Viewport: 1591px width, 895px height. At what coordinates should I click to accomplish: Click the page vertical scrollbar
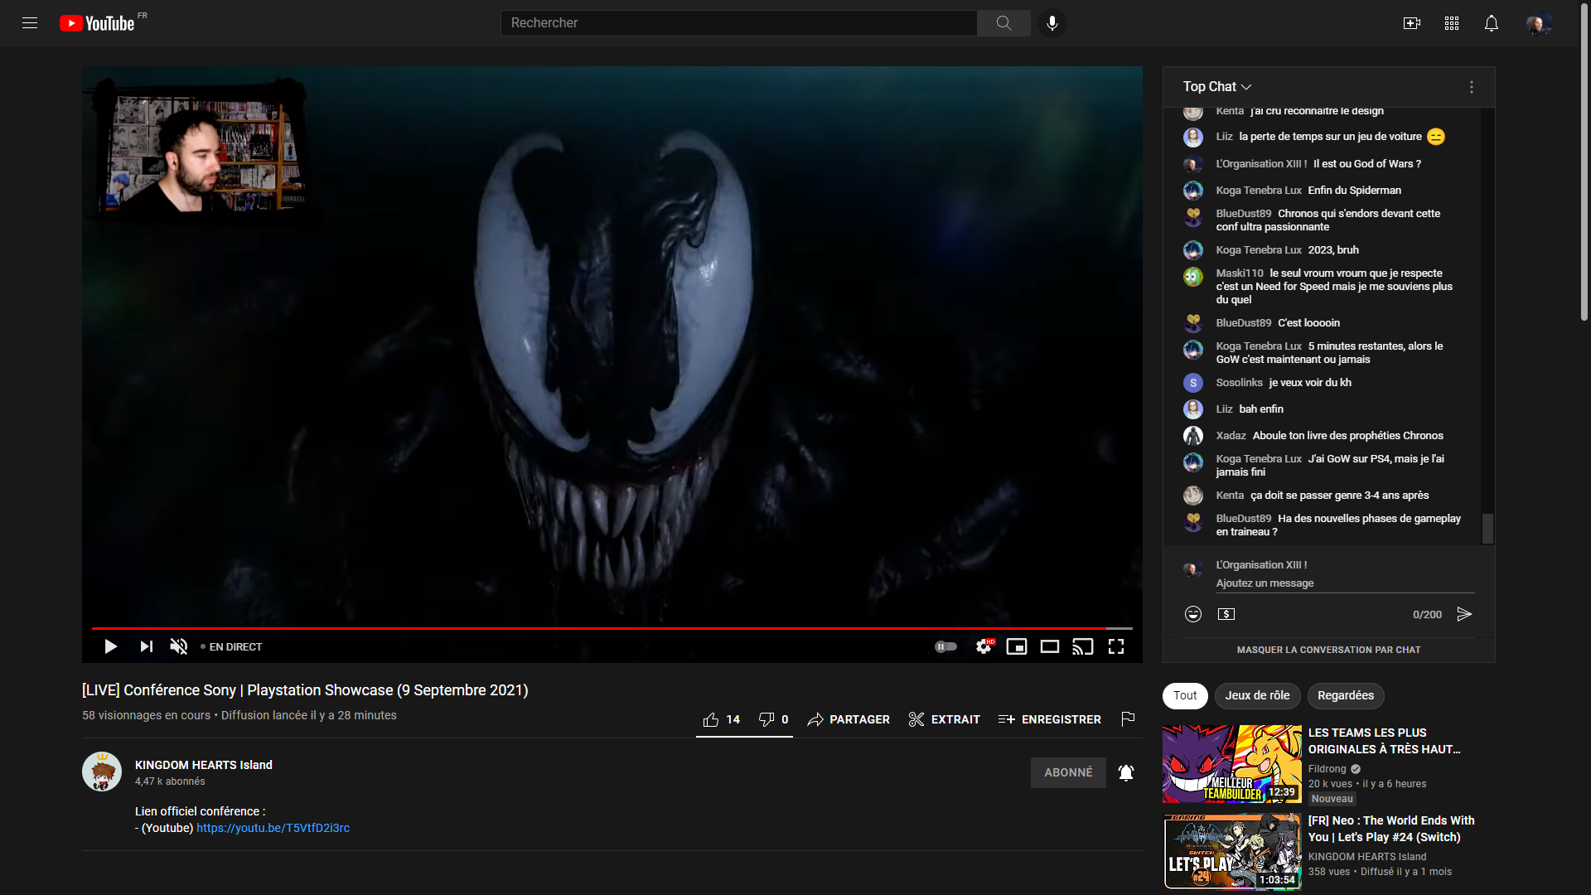[1584, 162]
